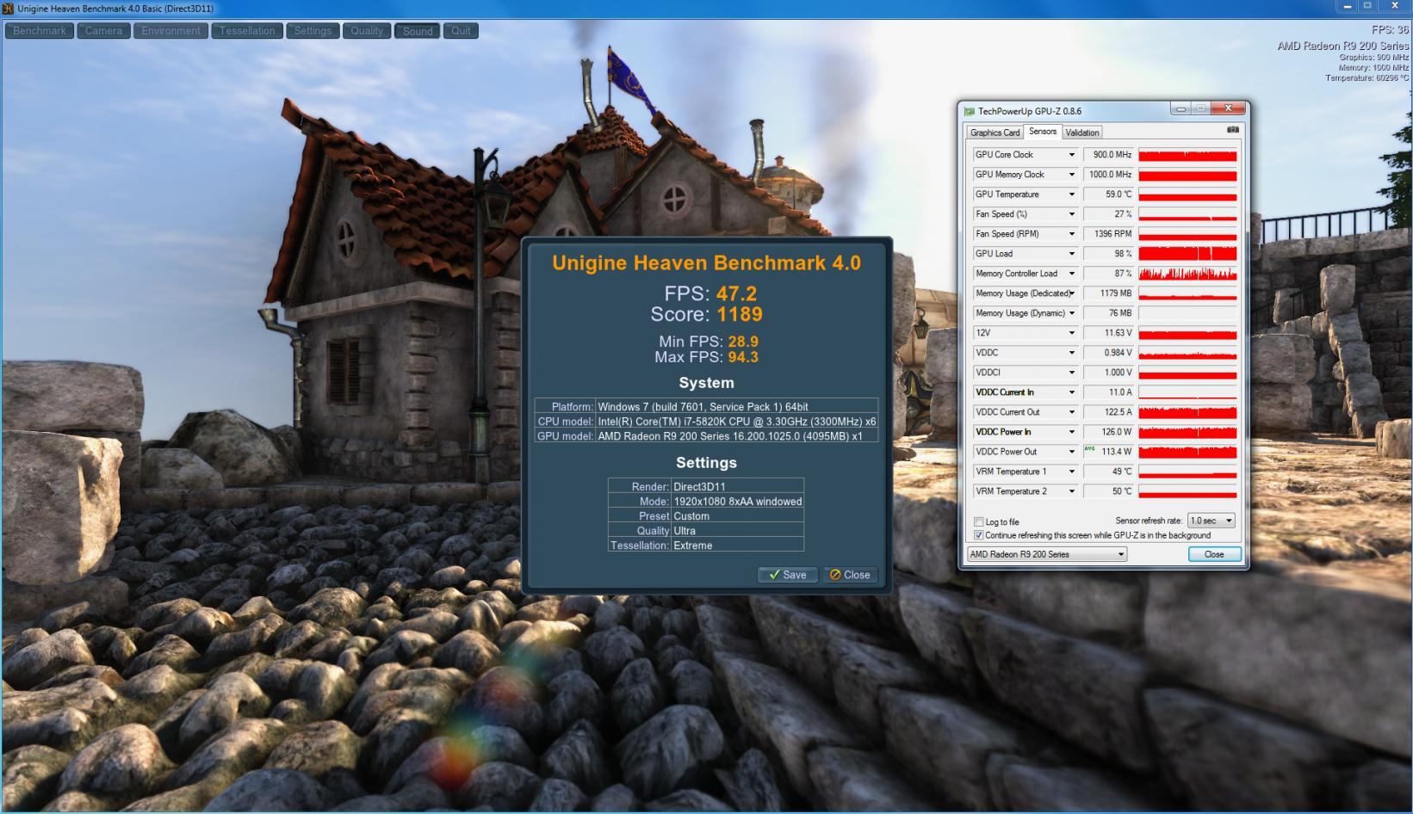Click the GPU Load history graph
The image size is (1413, 814).
[1187, 254]
